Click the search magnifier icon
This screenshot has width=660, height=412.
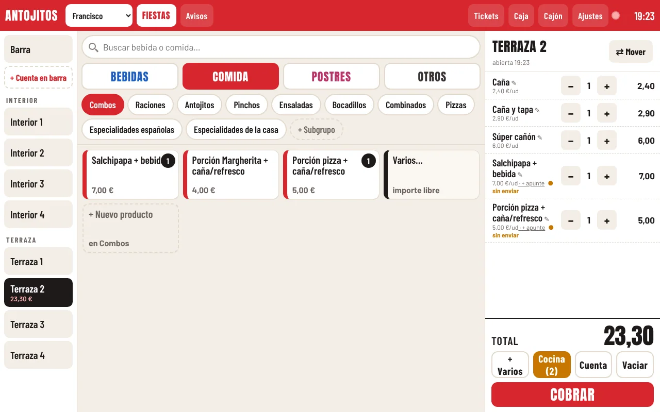click(x=93, y=47)
